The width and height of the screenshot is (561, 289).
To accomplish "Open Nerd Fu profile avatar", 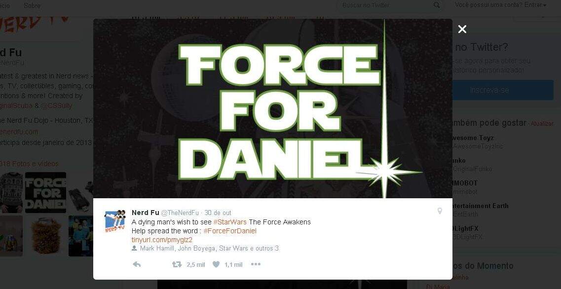I will point(115,221).
